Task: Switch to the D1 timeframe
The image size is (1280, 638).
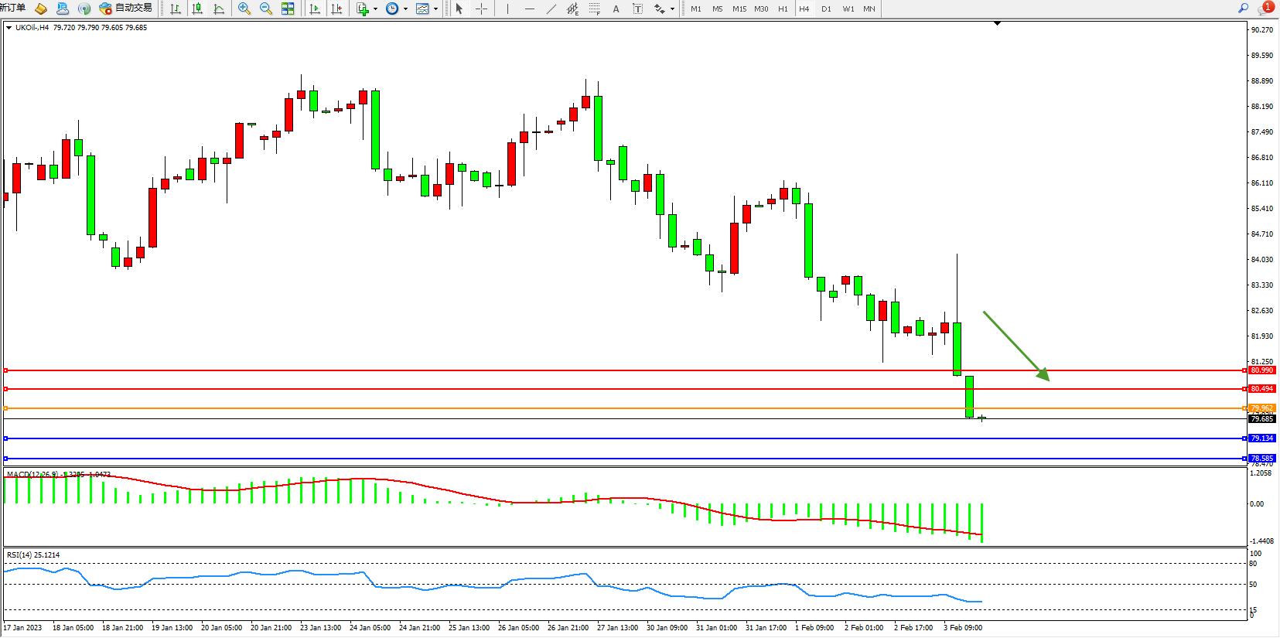Action: click(826, 9)
